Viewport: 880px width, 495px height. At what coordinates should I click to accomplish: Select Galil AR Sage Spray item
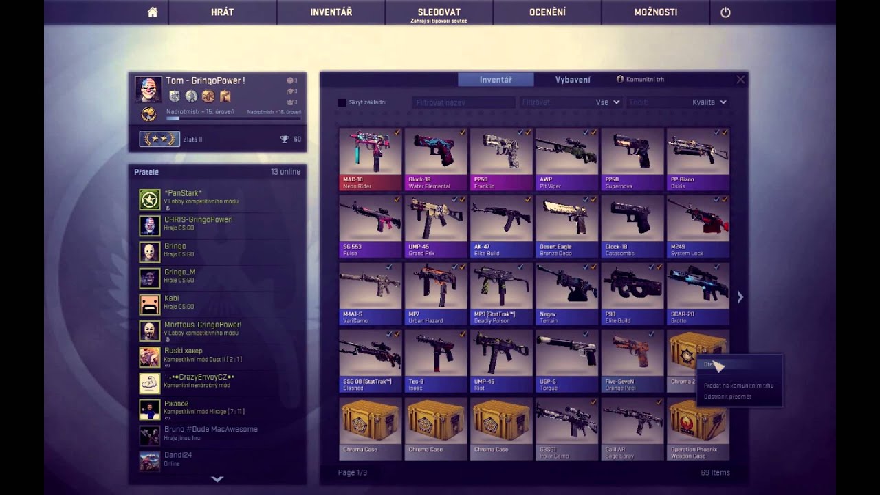click(632, 428)
